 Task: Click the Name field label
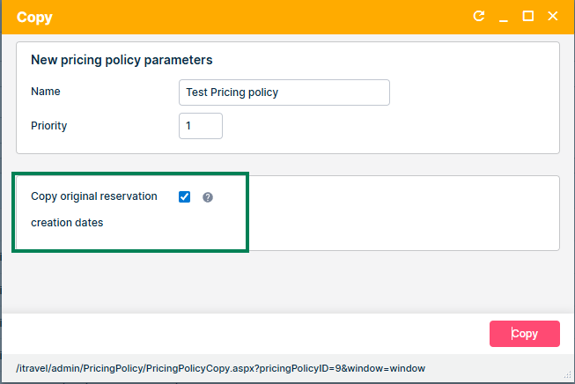tap(46, 92)
